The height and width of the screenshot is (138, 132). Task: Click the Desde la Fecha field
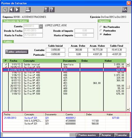click(x=33, y=31)
